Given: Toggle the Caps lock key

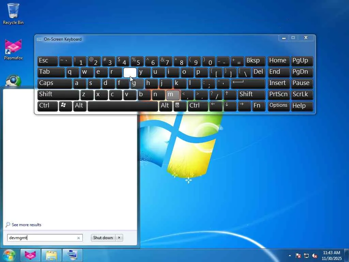Looking at the screenshot, I should (55, 84).
